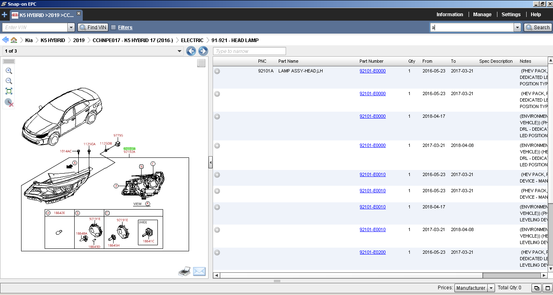Viewport: 553px width, 295px height.
Task: Focus the 'Type to narrow' filter field
Action: [250, 51]
